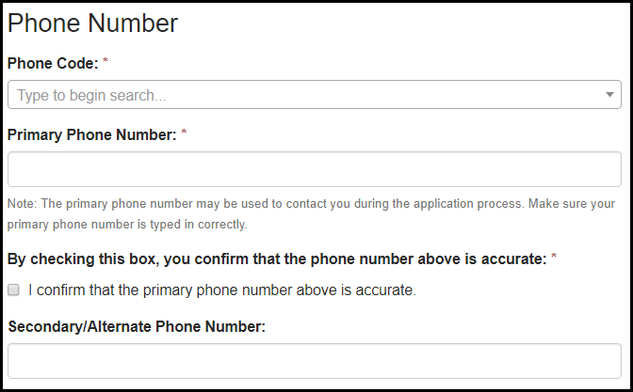The height and width of the screenshot is (392, 633).
Task: Click the 'I confirm that the primary phone number' checkbox label
Action: 221,290
